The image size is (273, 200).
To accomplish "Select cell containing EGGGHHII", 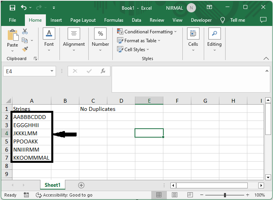I will click(x=31, y=125).
